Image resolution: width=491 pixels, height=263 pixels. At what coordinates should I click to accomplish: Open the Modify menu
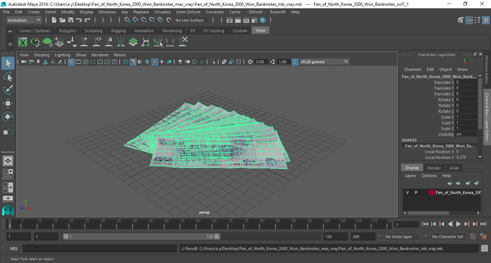(68, 12)
